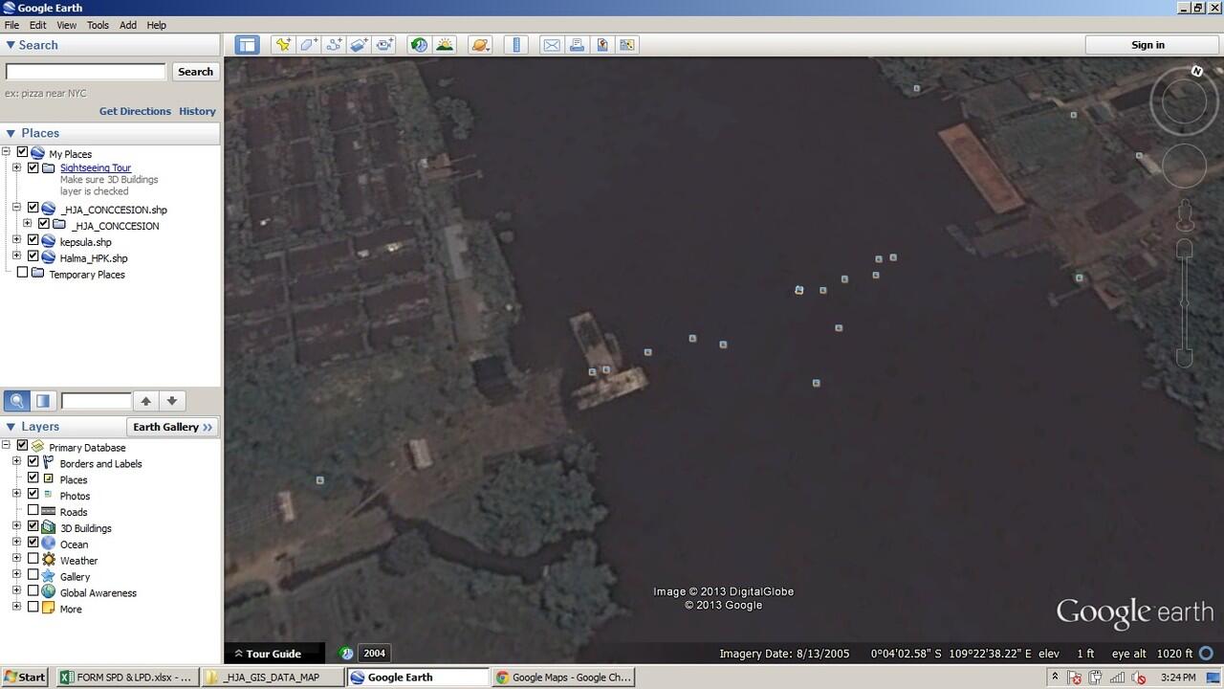
Task: Expand the 3D Buildings layer node
Action: [x=16, y=526]
